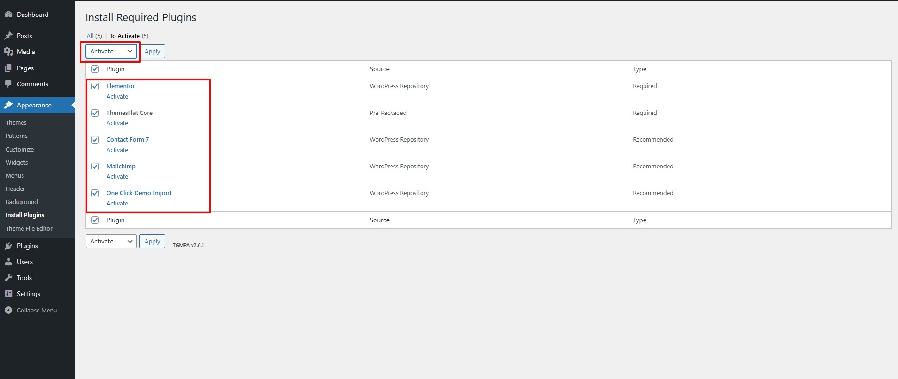Click the Source column header at top
Image resolution: width=898 pixels, height=379 pixels.
(379, 69)
